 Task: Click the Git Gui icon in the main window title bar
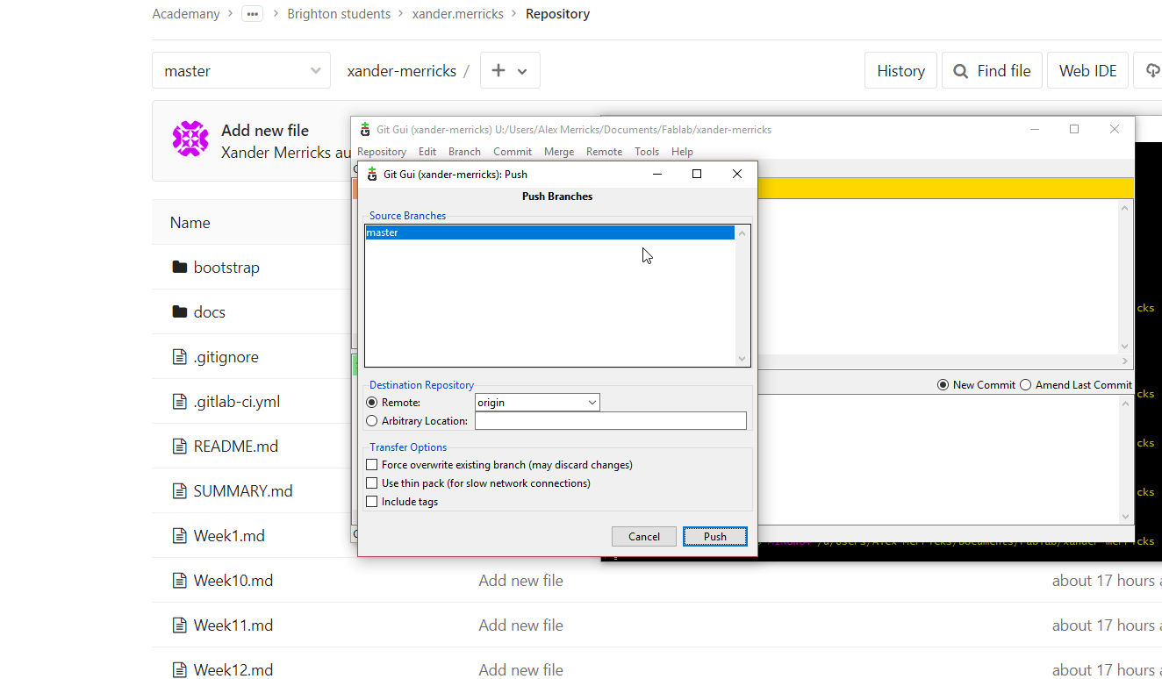365,130
